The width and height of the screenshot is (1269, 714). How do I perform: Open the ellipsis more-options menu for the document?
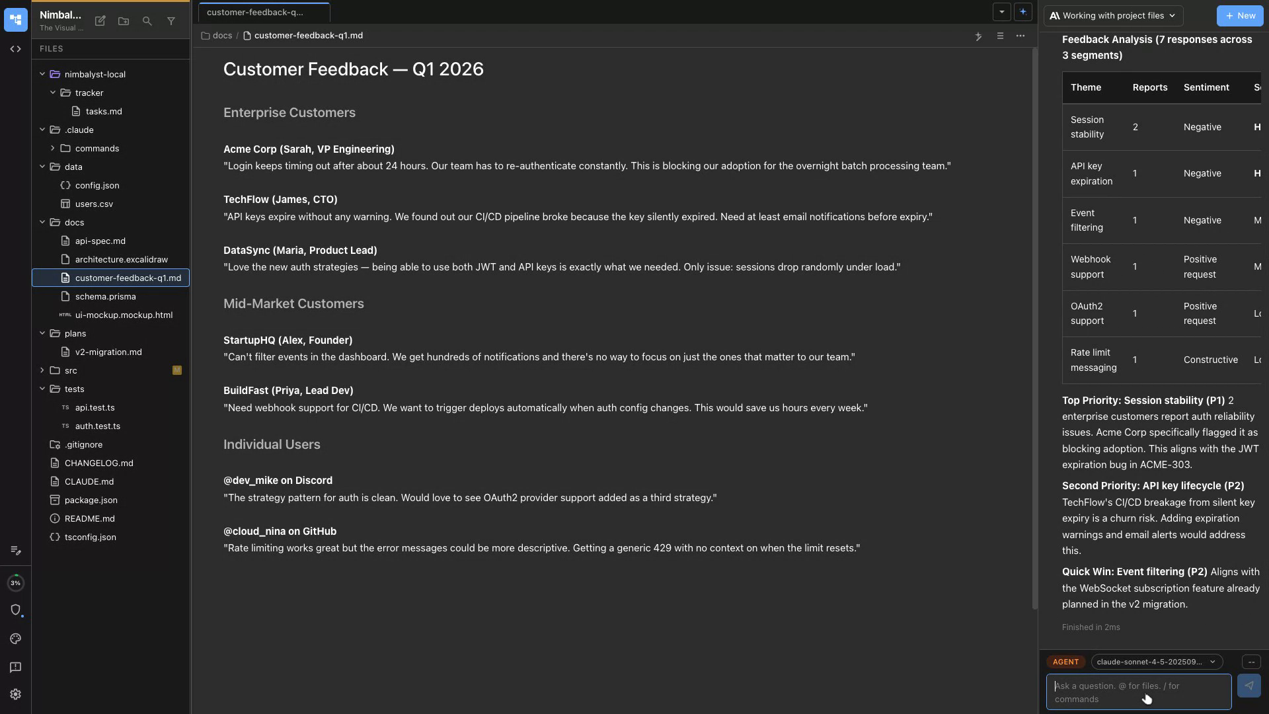click(1020, 36)
